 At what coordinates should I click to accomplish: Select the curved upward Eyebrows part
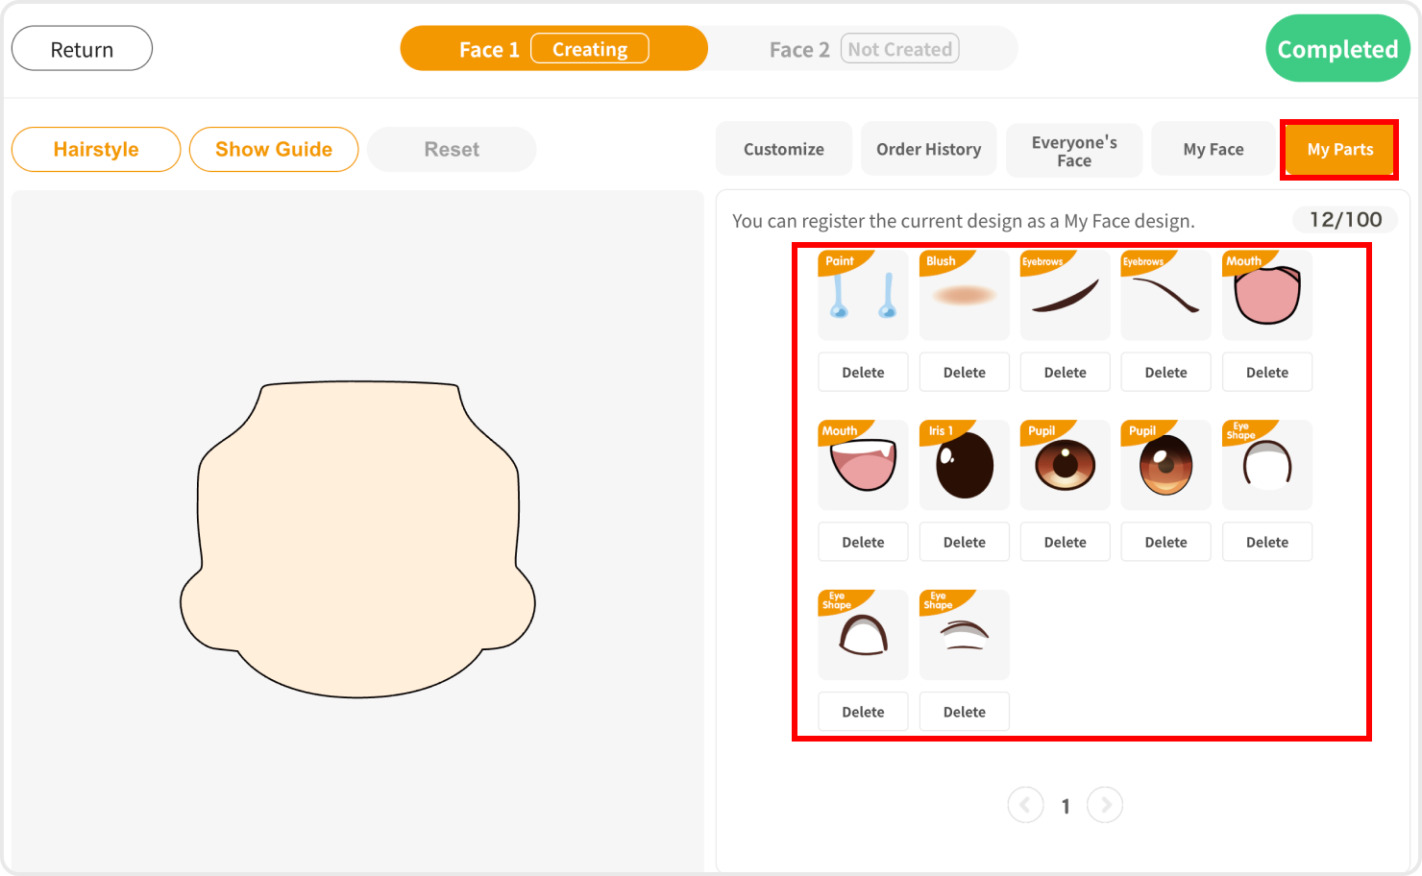pyautogui.click(x=1065, y=296)
